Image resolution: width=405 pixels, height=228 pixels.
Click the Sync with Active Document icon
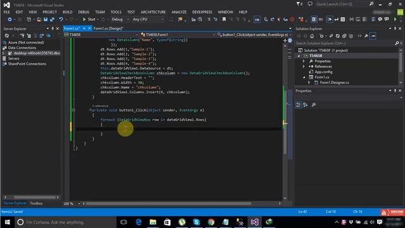331,36
